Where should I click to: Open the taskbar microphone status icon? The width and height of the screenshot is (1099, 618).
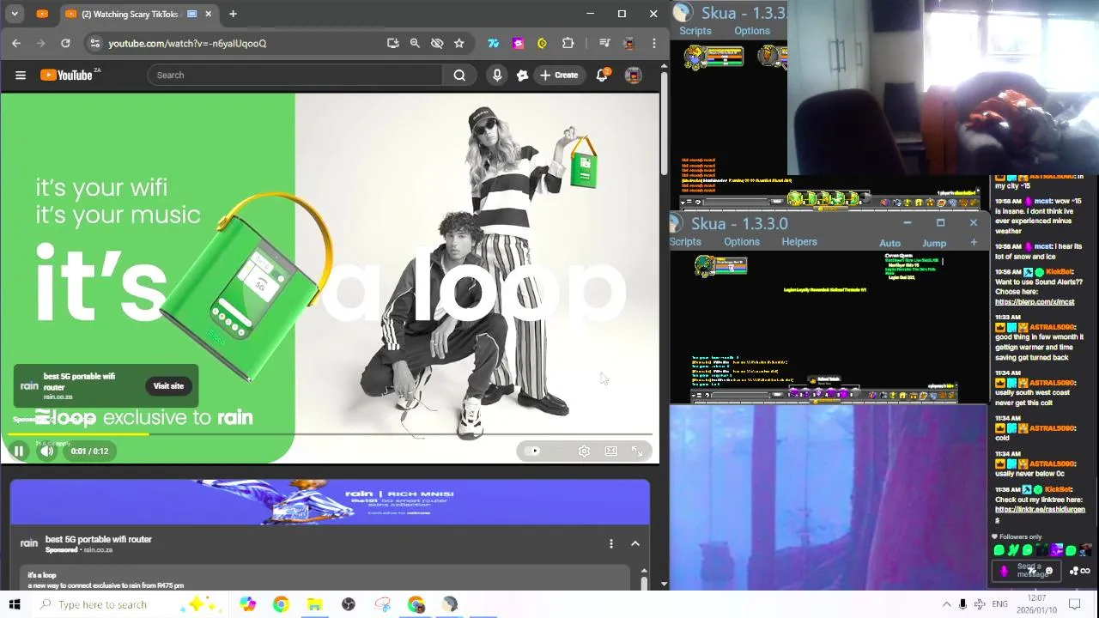click(x=963, y=604)
